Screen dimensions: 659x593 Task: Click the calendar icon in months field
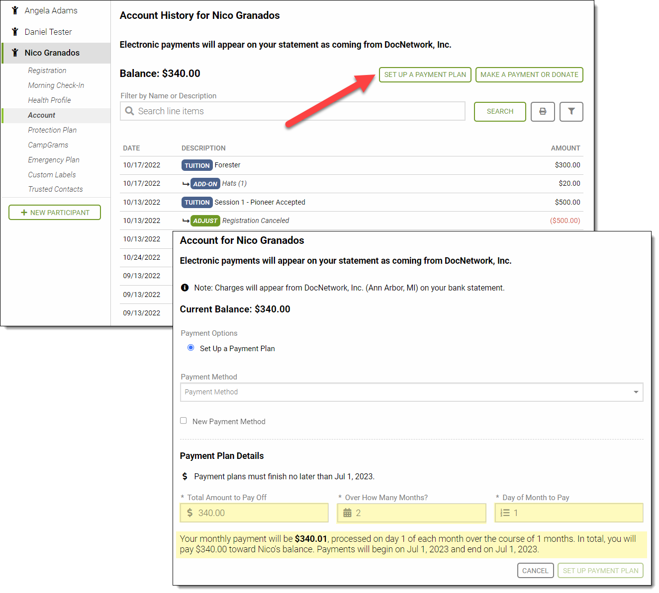pyautogui.click(x=348, y=513)
